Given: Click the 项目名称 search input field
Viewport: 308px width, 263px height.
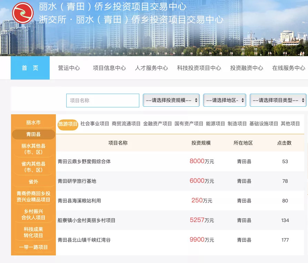Looking at the screenshot, I should [x=103, y=101].
